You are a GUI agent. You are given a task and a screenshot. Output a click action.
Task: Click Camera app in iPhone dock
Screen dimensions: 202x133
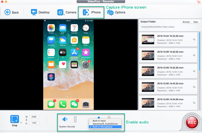(x=86, y=104)
